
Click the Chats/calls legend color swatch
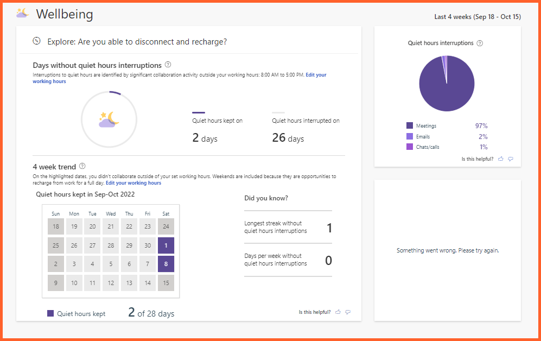410,147
